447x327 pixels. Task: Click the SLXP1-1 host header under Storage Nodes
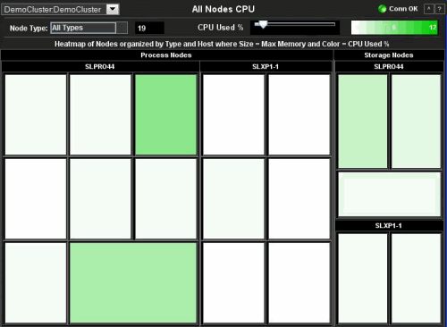coord(389,225)
